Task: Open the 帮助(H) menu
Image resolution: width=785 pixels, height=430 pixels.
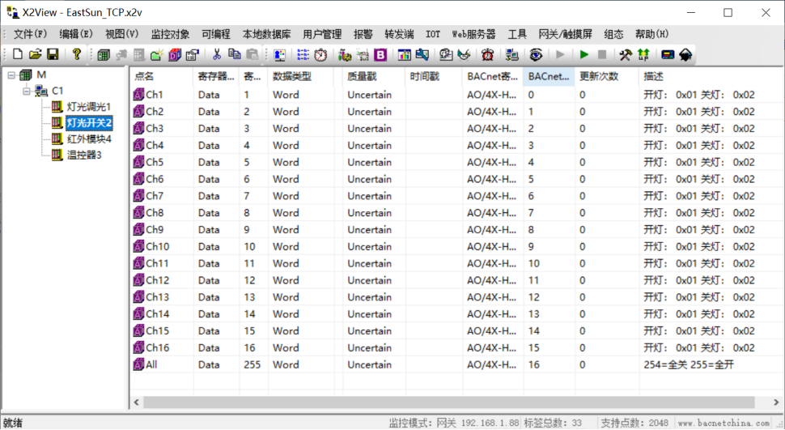Action: [x=651, y=34]
